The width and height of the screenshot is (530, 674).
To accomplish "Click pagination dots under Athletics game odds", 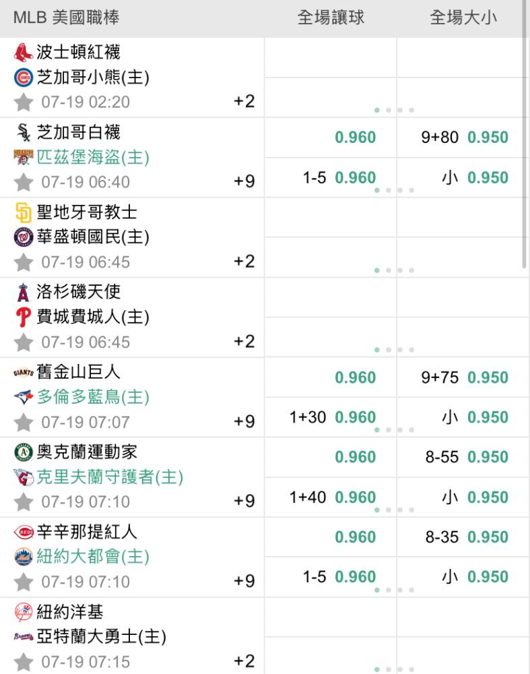I will (x=394, y=510).
